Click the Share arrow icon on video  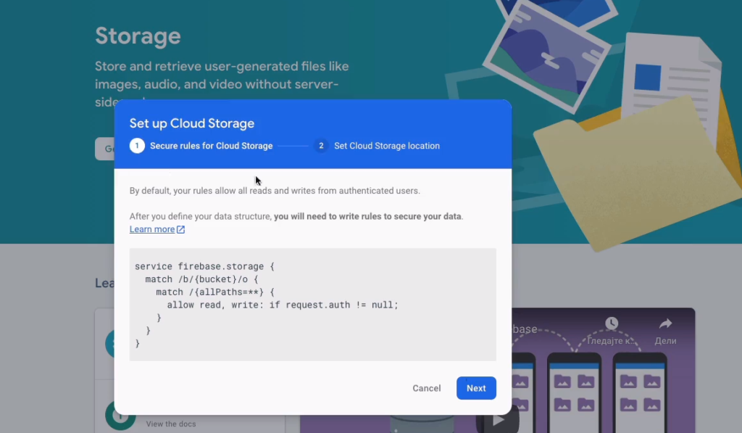point(665,323)
